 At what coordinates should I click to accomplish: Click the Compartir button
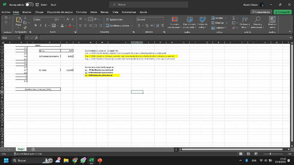282,12
